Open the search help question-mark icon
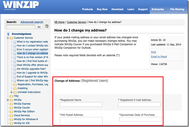This screenshot has width=189, height=127. [47, 26]
